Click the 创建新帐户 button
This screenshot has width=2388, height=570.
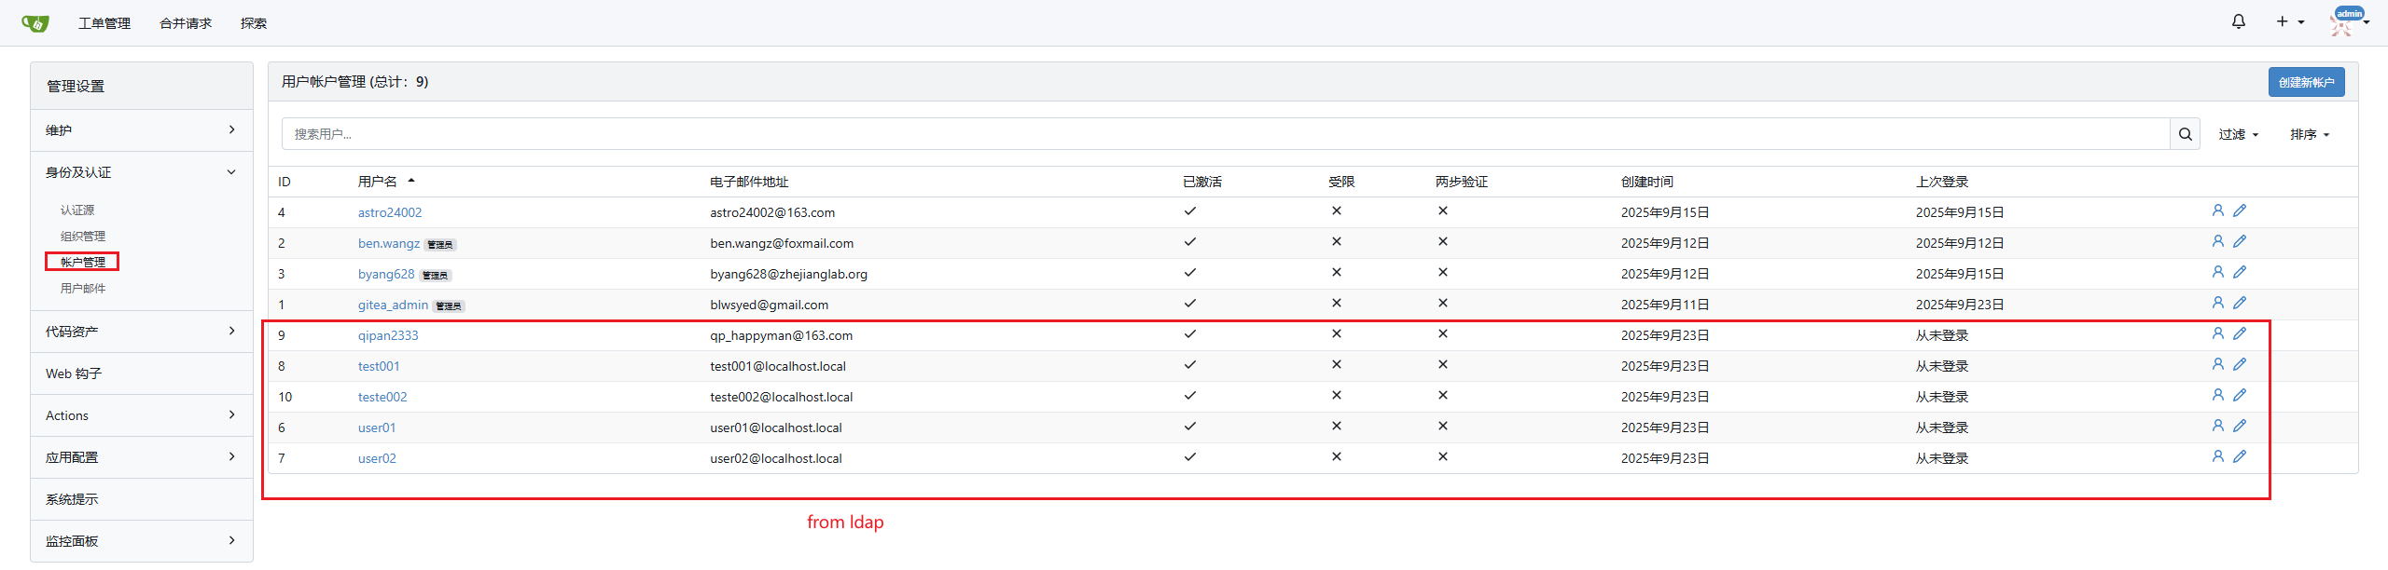point(2305,82)
